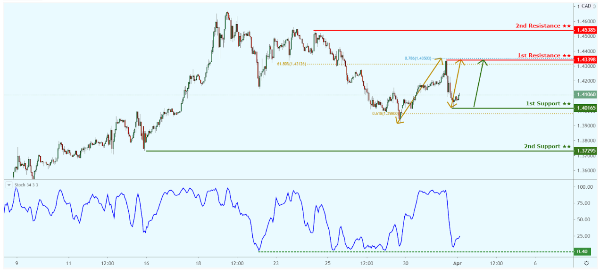
Task: Click the Stoch 34 3 3 indicator title
Action: (x=26, y=184)
